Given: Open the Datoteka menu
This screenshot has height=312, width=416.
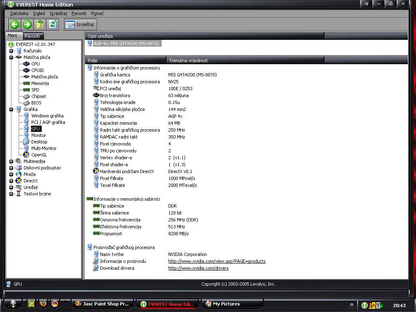Looking at the screenshot, I should [19, 13].
